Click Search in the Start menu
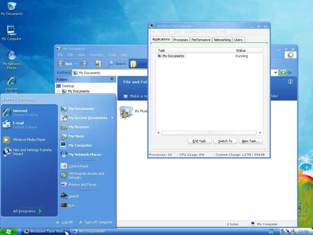The height and width of the screenshot is (235, 313). [70, 196]
